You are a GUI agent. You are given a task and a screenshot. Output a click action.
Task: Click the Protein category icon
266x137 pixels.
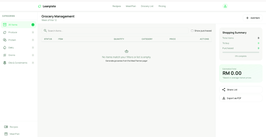pos(5,40)
